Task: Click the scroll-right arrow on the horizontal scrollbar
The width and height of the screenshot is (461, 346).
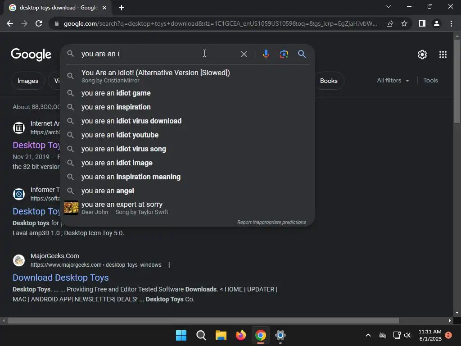Action: pos(450,320)
